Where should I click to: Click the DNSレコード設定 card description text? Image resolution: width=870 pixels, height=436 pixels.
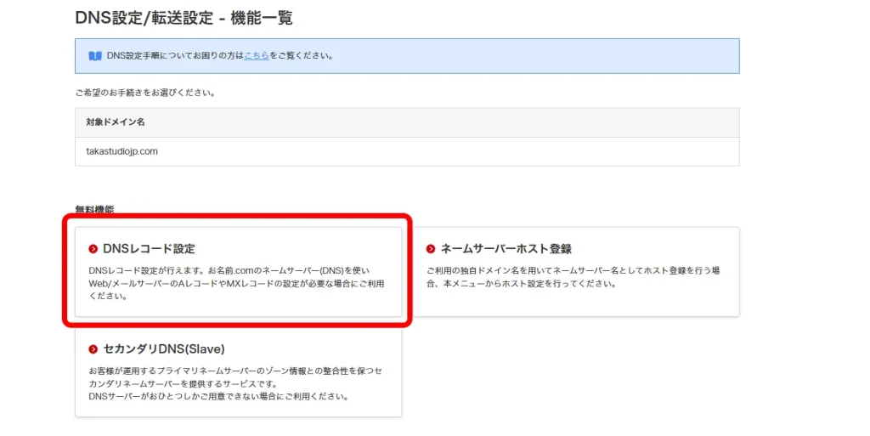tap(236, 284)
